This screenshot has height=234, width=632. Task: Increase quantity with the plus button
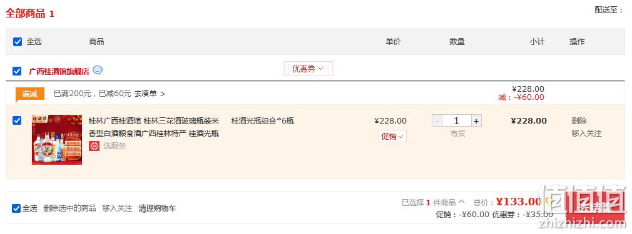tap(476, 121)
